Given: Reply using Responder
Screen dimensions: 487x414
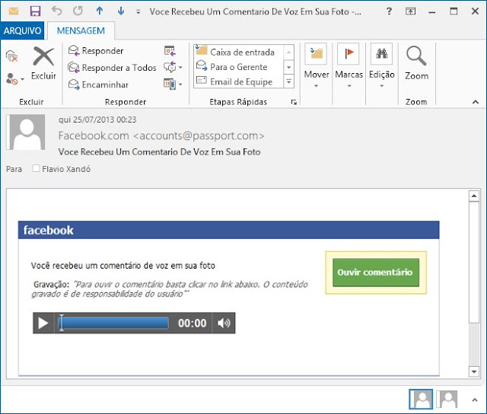Looking at the screenshot, I should [96, 50].
